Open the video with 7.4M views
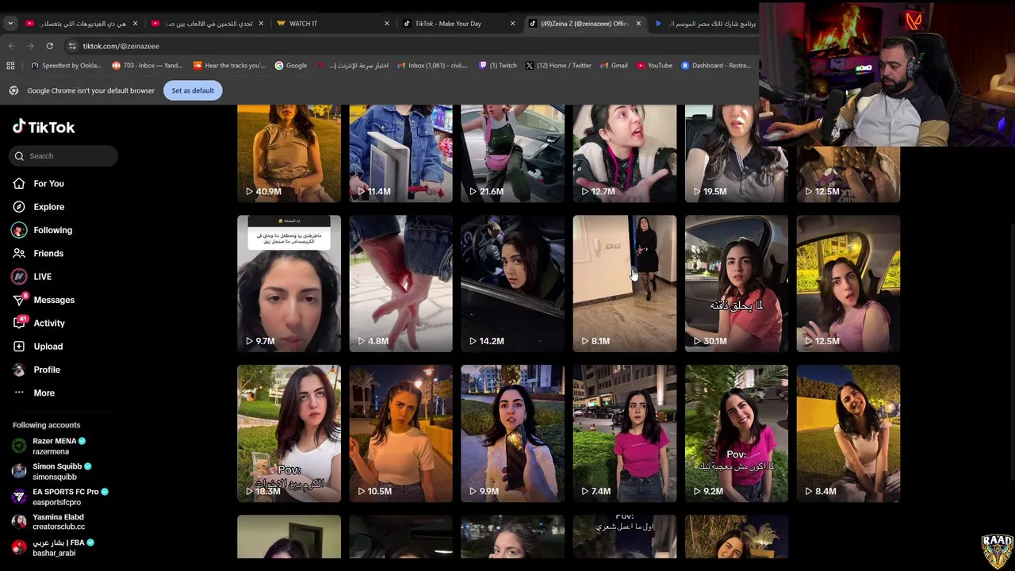Viewport: 1015px width, 571px height. click(x=625, y=433)
